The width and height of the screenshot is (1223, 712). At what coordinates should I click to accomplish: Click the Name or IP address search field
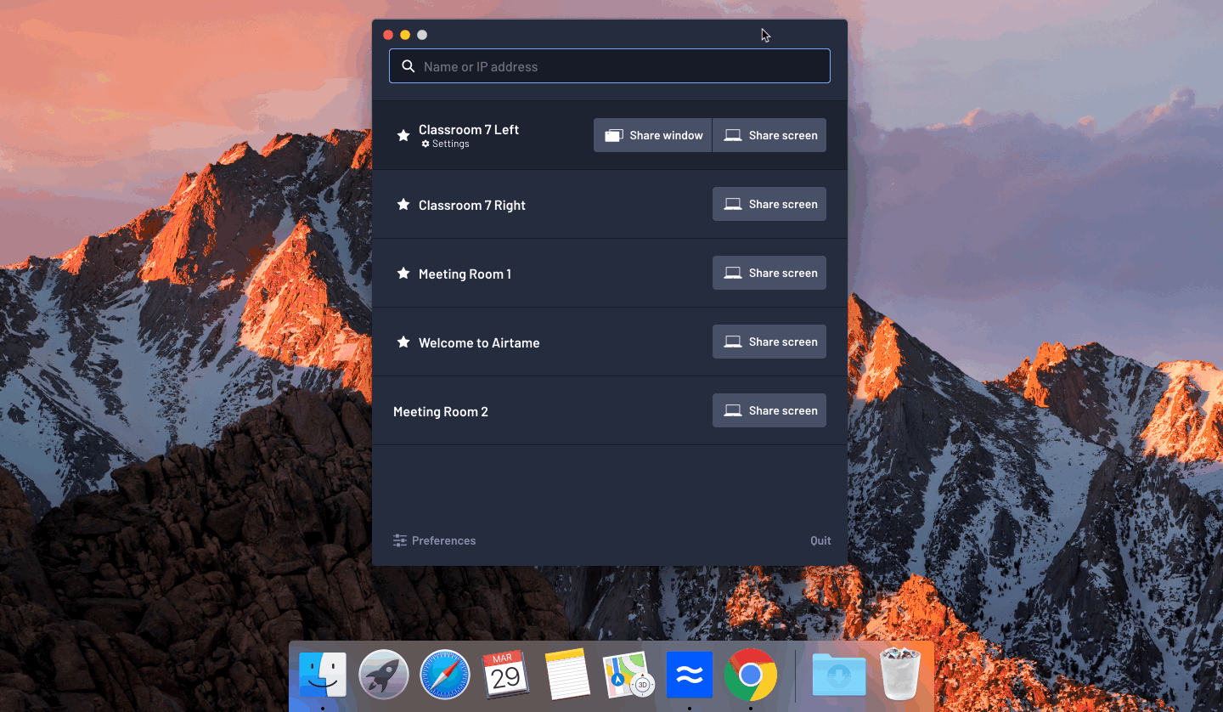tap(610, 66)
